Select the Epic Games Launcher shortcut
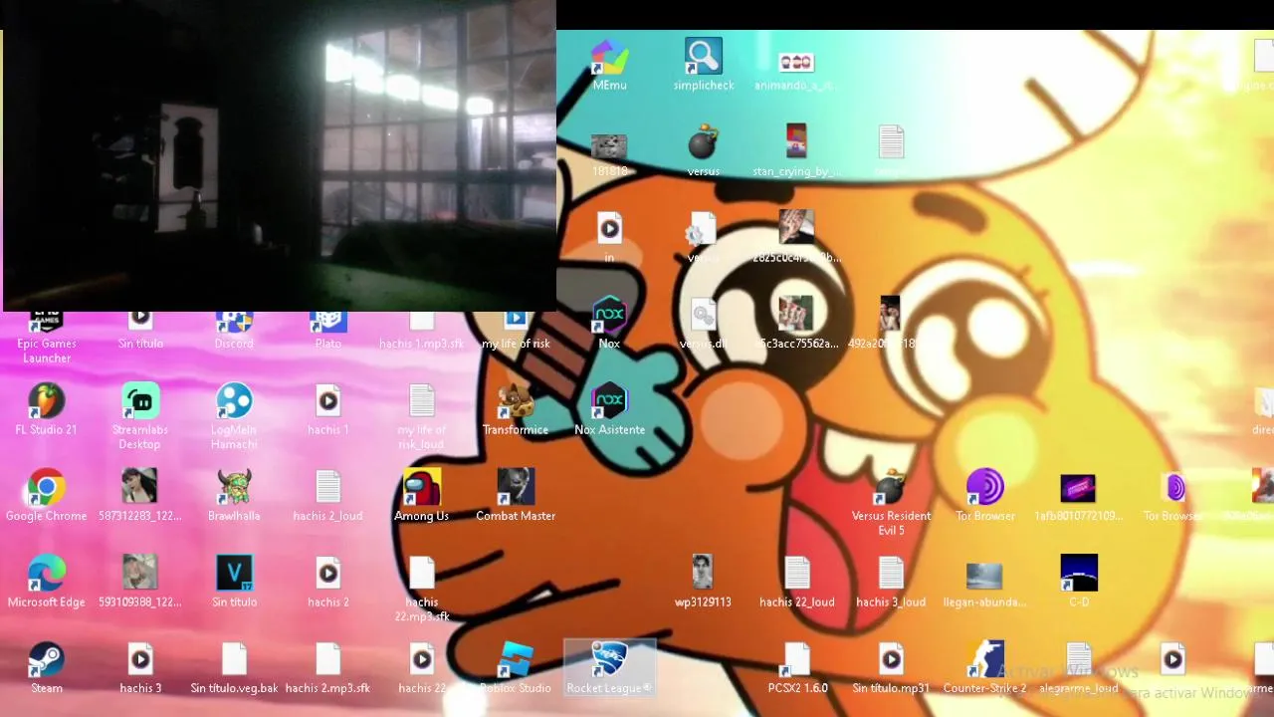The width and height of the screenshot is (1274, 717). [46, 339]
